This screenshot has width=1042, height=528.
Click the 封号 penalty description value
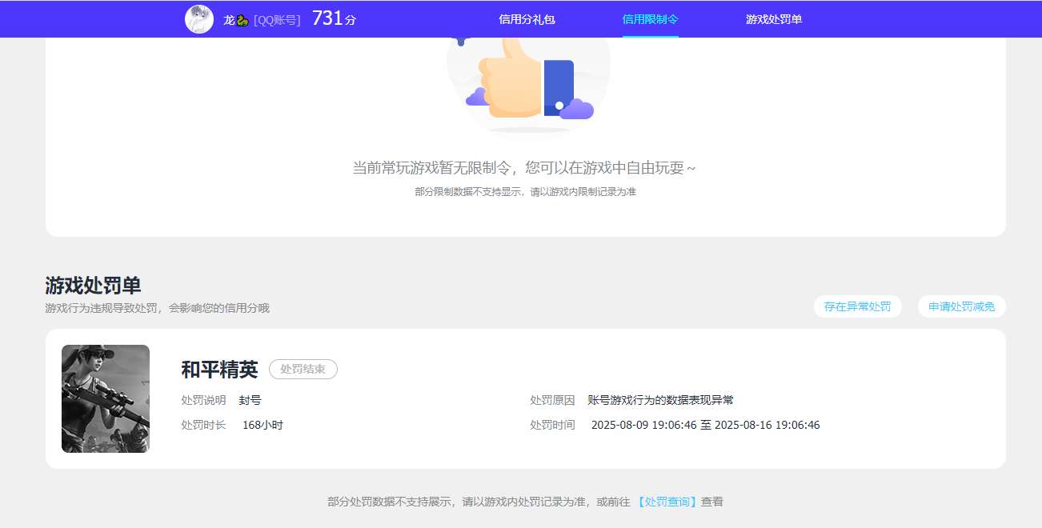click(x=250, y=400)
